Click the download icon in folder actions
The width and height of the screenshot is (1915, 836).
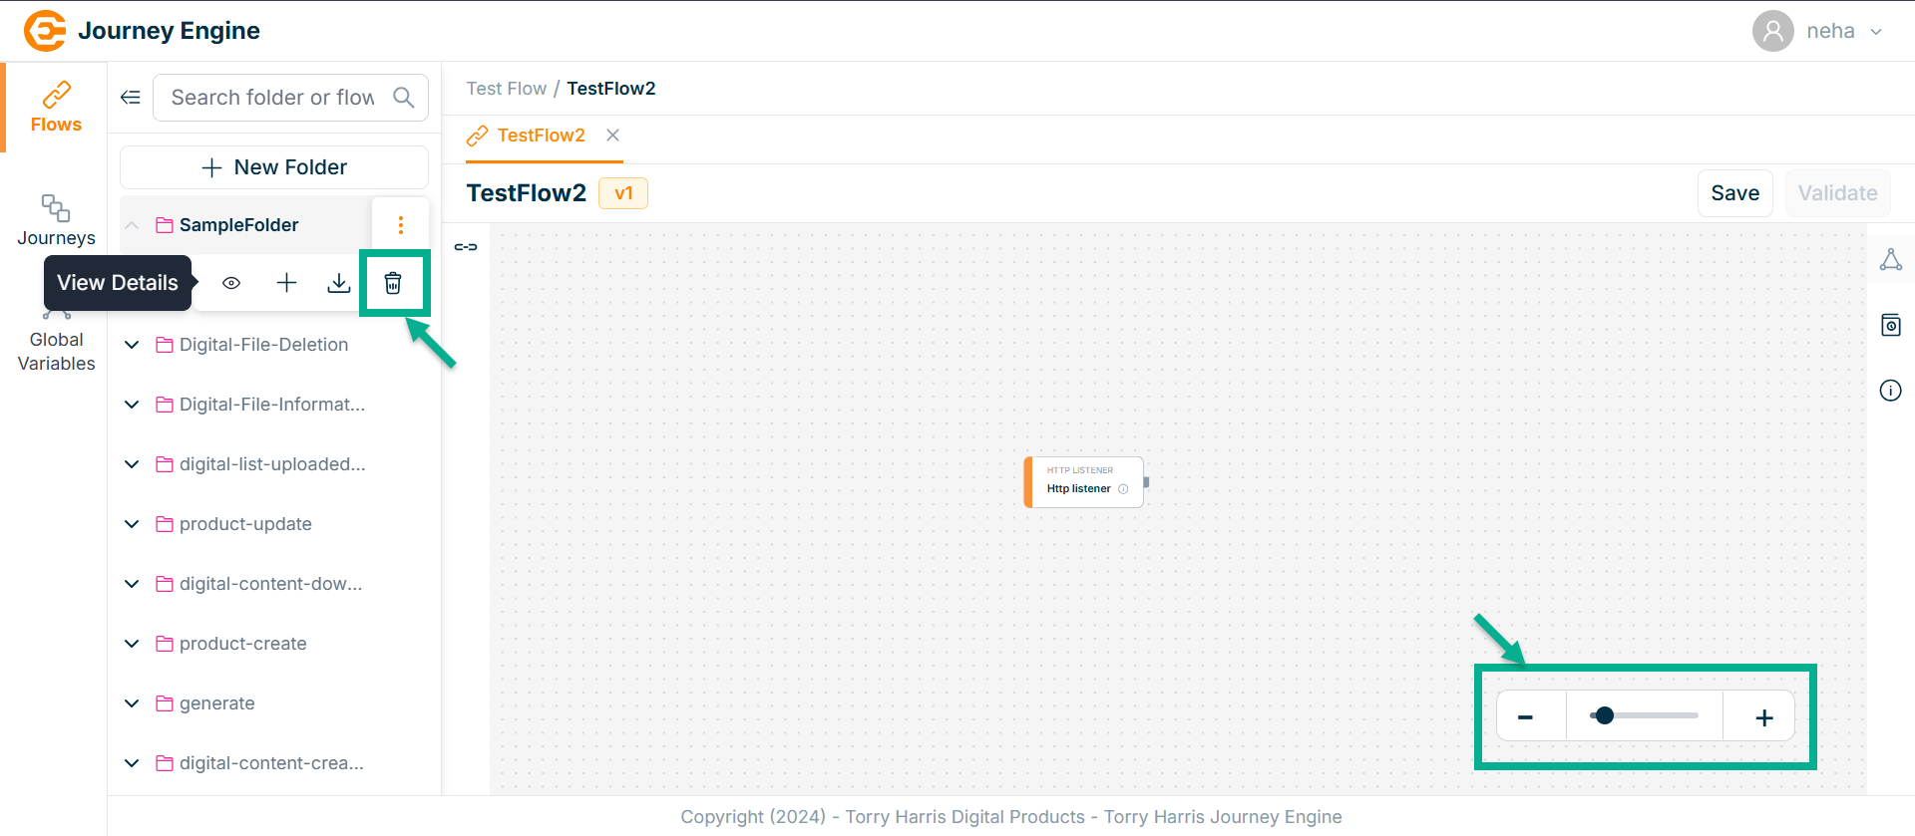[x=339, y=283]
